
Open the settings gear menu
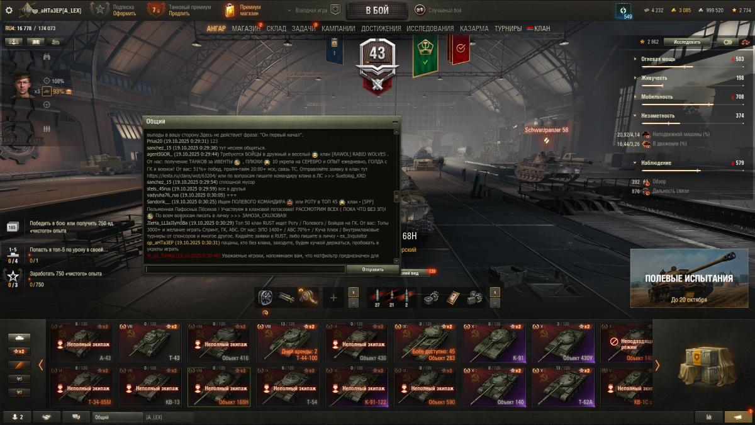tap(9, 10)
